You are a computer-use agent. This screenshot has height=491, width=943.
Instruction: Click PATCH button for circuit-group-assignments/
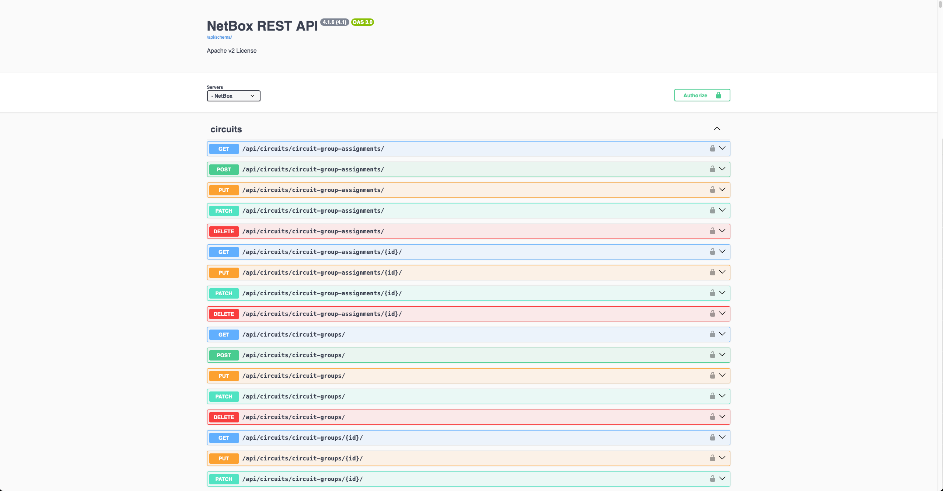click(x=224, y=211)
